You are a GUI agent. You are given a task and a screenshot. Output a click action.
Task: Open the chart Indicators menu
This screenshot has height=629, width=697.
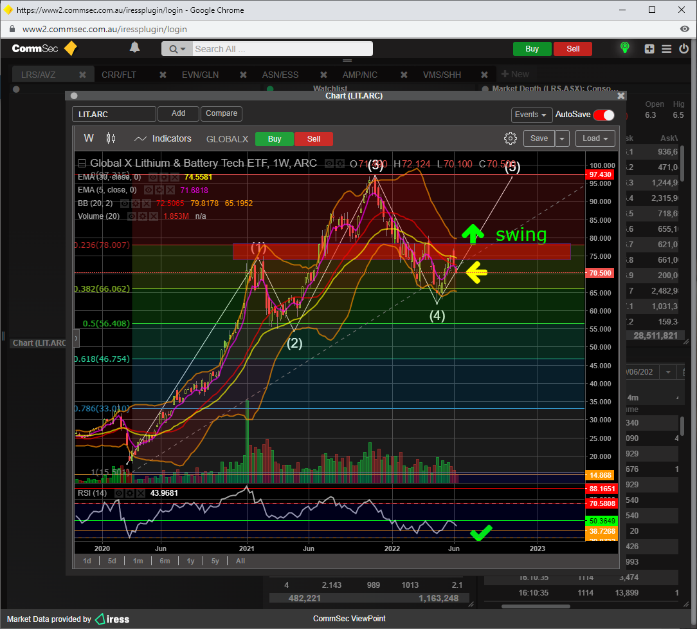tap(163, 138)
